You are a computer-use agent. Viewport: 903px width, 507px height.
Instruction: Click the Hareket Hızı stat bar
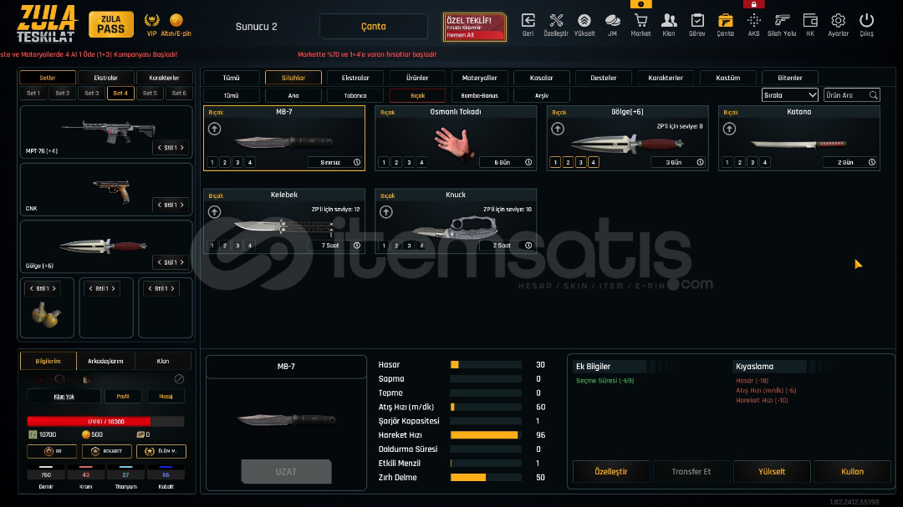(x=486, y=435)
